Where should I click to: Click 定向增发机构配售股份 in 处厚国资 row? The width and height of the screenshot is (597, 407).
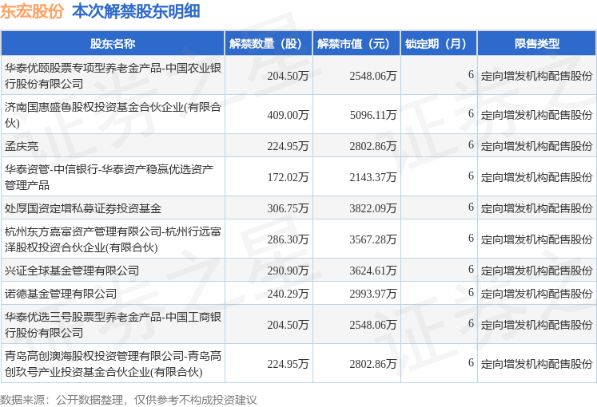[537, 208]
